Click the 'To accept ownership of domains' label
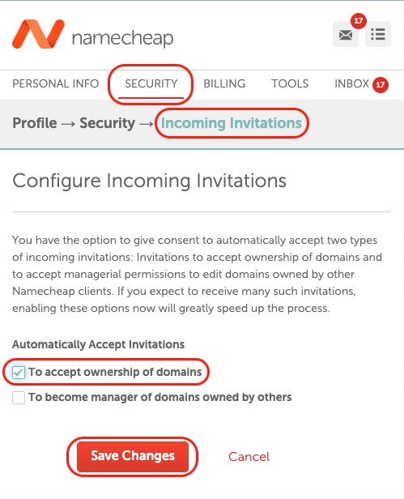Viewport: 404px width, 499px height. coord(115,372)
